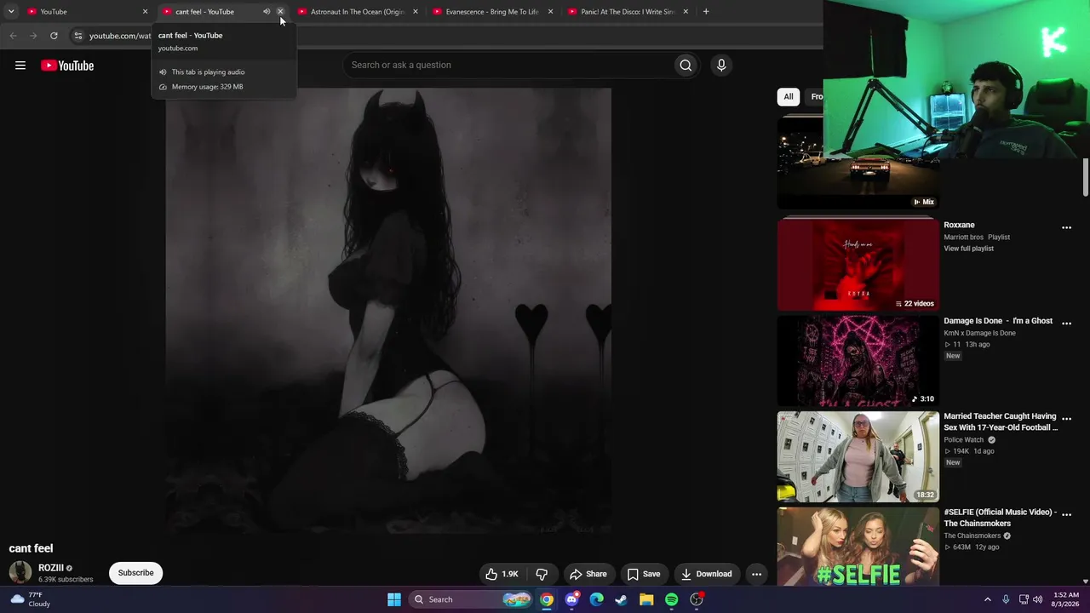Open options menu for Married Teacher video
The width and height of the screenshot is (1090, 613).
[x=1066, y=419]
